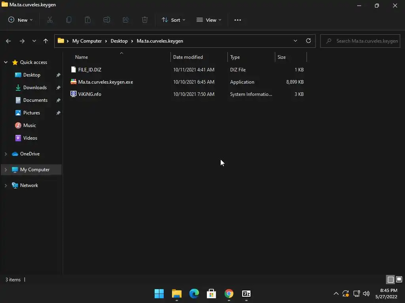Open Desktop in Quick access sidebar
Screen dimensions: 405x303
[32, 75]
